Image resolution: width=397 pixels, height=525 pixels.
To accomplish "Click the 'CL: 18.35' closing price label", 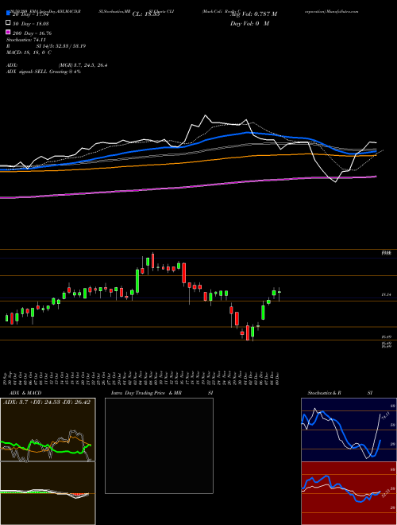I will point(146,14).
